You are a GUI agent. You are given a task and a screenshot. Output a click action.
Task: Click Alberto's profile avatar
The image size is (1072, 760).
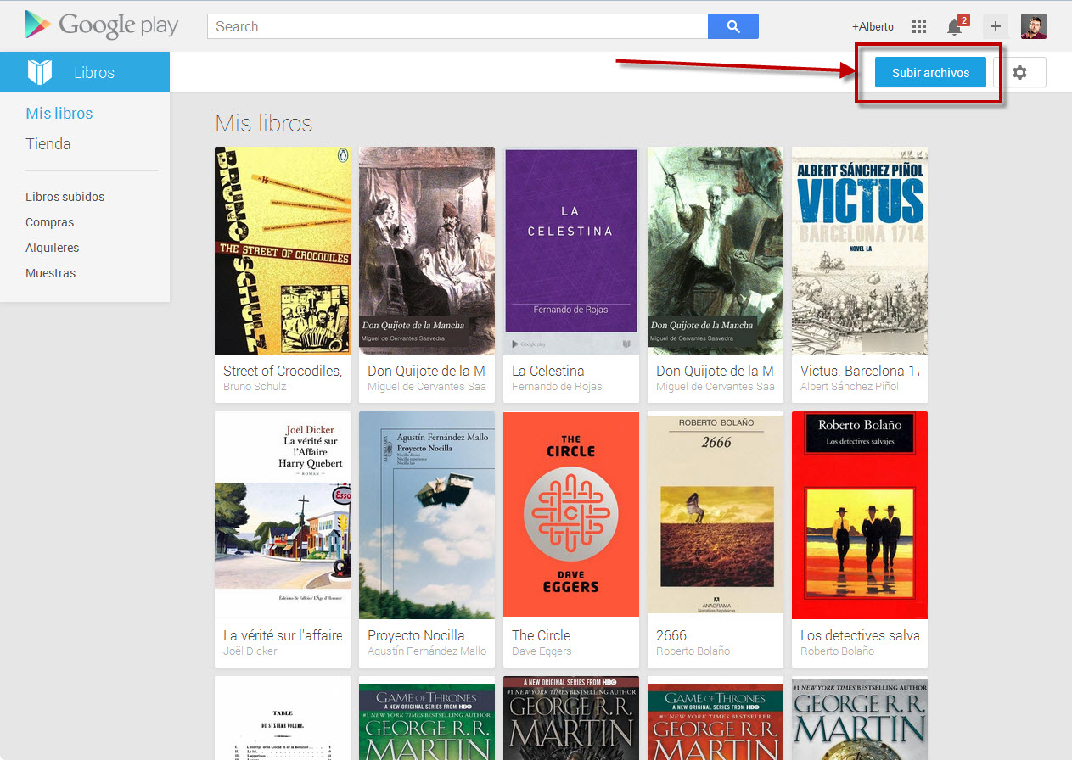coord(1033,26)
